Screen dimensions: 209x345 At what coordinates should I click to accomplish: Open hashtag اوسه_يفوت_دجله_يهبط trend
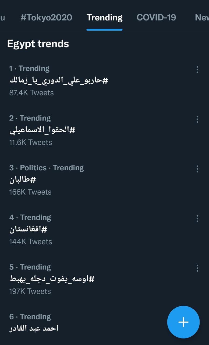point(52,279)
